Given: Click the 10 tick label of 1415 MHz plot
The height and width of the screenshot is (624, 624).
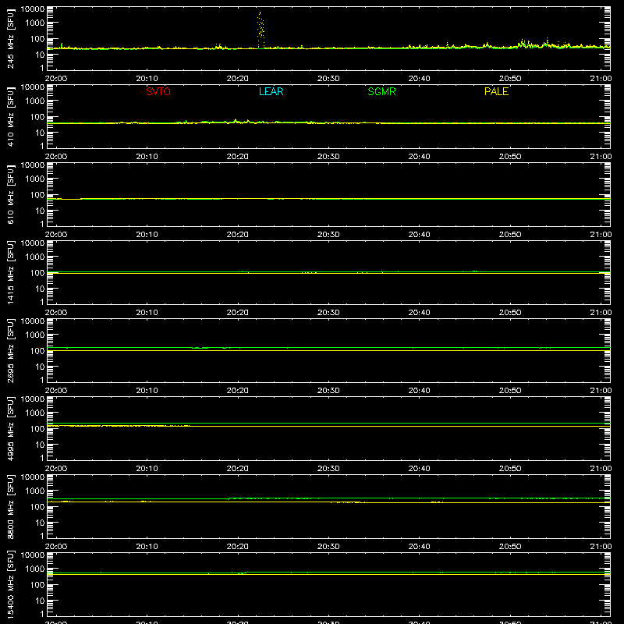Looking at the screenshot, I should pos(40,289).
